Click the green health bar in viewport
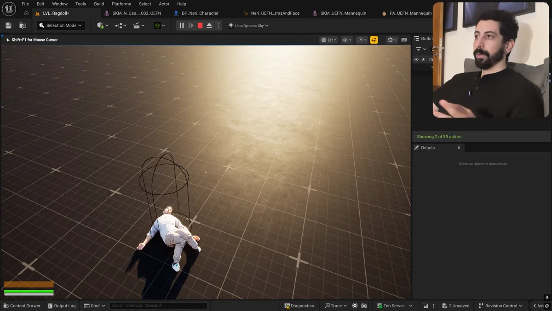Image resolution: width=552 pixels, height=311 pixels. tap(29, 292)
